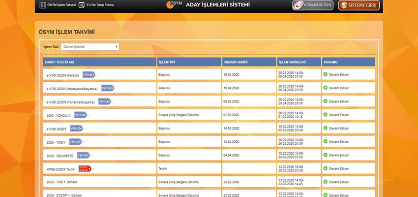The height and width of the screenshot is (197, 418).
Task: Click green status icon in YÖKDİL/1 row
Action: (x=325, y=115)
